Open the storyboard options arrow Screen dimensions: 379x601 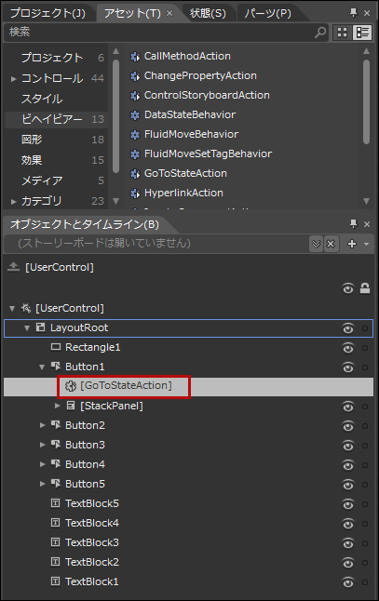click(366, 244)
